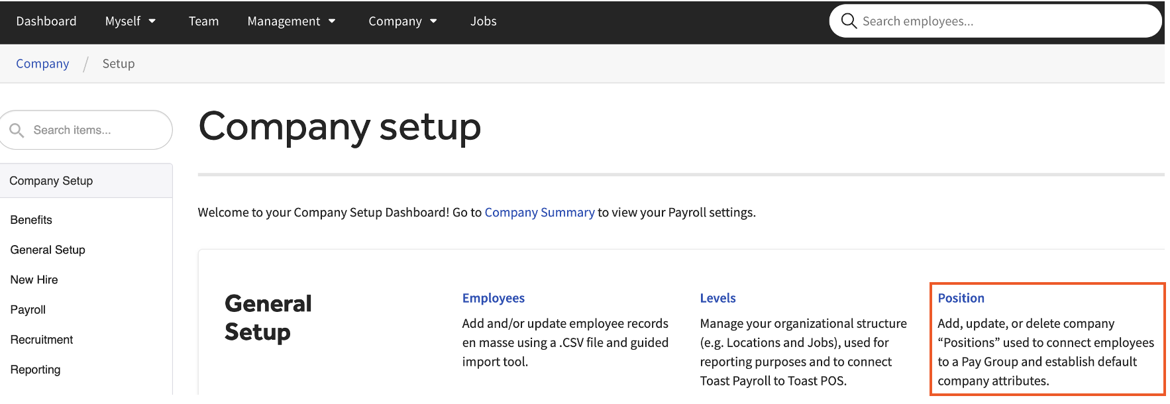The height and width of the screenshot is (404, 1170).
Task: Select Jobs in the top navigation
Action: click(x=483, y=21)
